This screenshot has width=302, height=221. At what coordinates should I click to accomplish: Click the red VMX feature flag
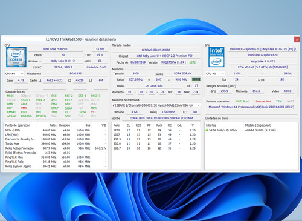coord(24,108)
